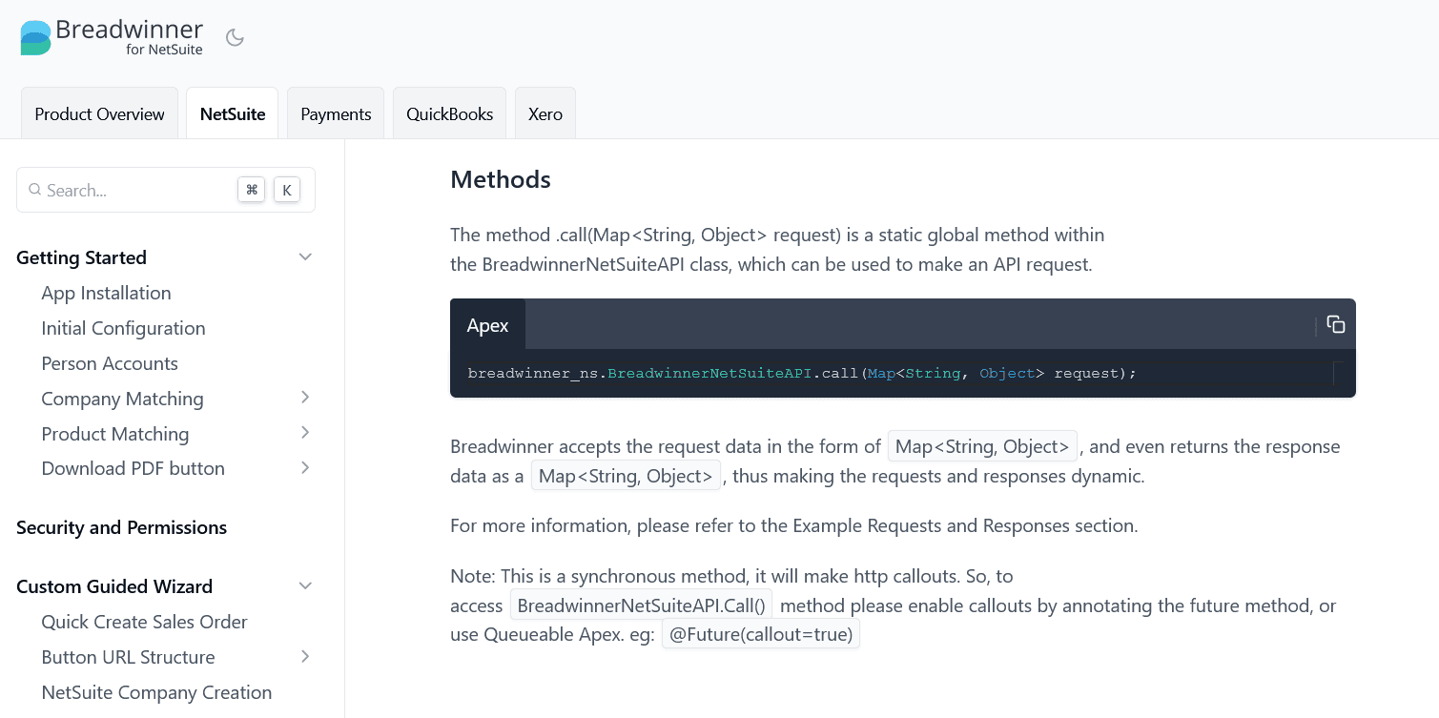Open Security and Permissions section

(x=121, y=527)
